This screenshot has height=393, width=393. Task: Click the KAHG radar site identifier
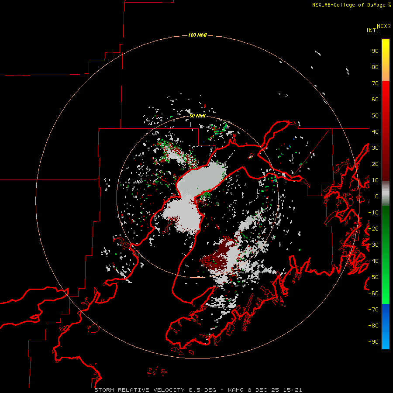tap(236, 390)
